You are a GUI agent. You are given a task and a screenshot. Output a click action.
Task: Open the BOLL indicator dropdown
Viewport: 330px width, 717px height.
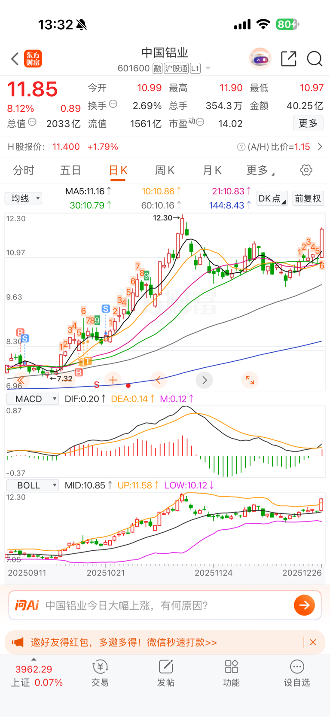(33, 485)
